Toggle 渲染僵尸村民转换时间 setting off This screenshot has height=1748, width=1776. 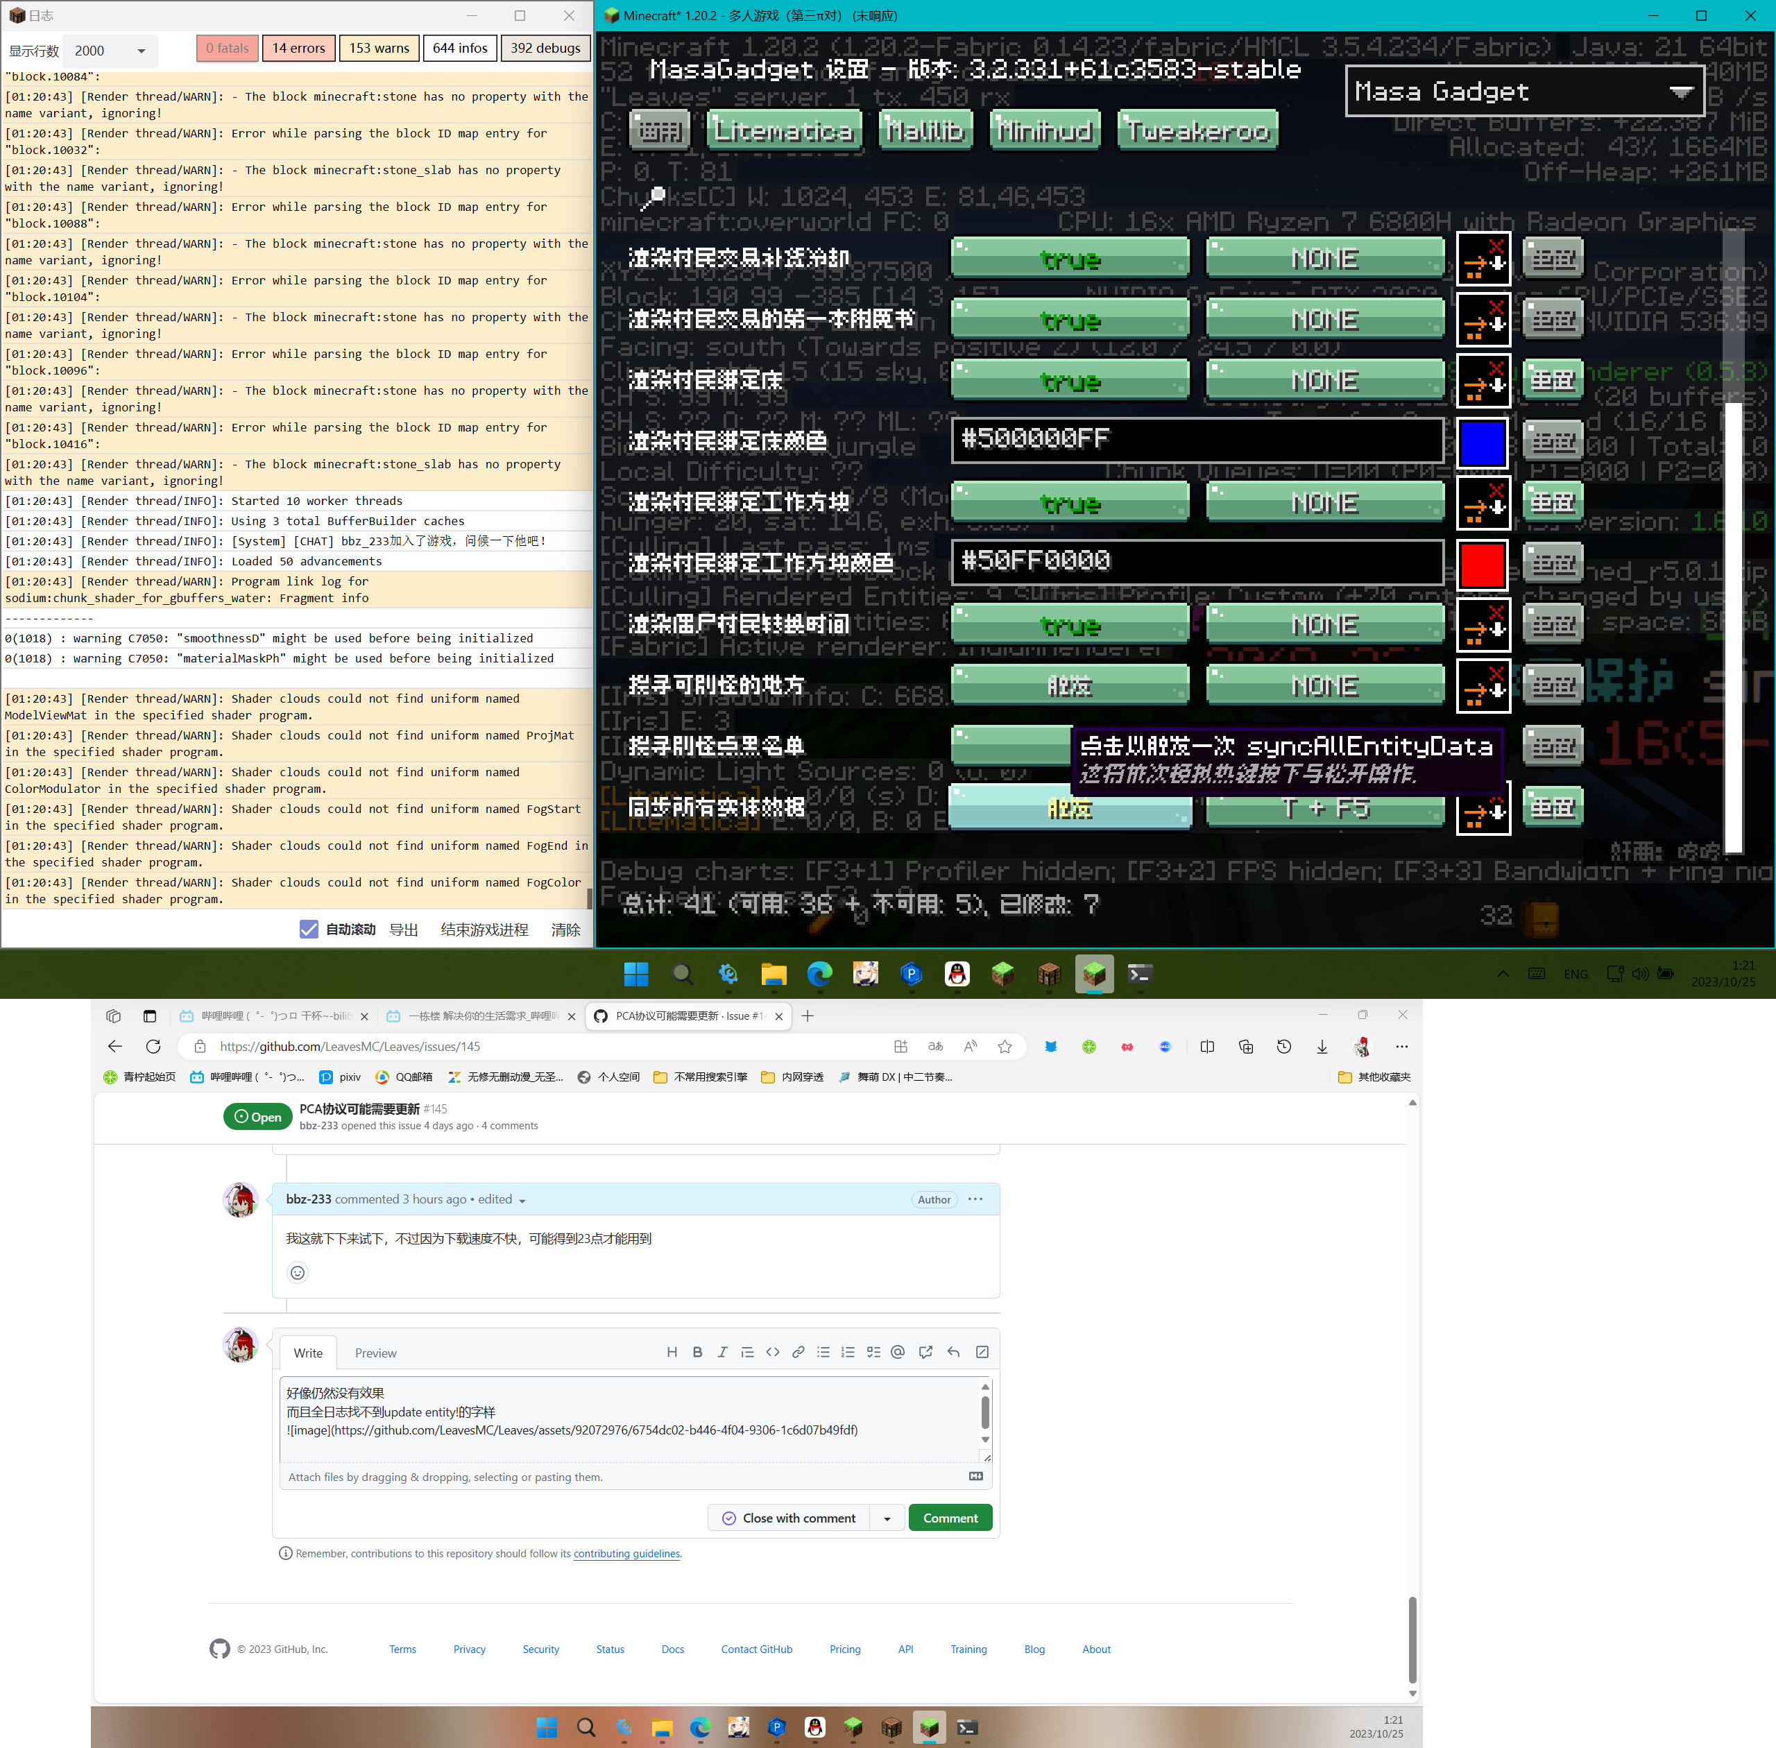pyautogui.click(x=1069, y=624)
